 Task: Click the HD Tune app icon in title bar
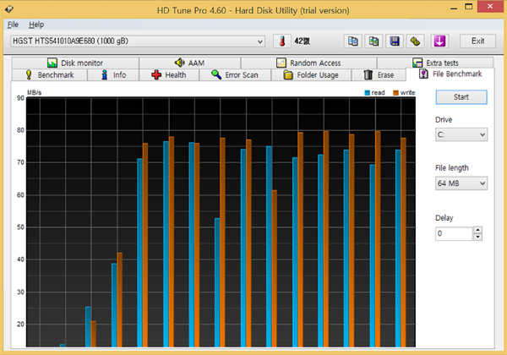9,9
